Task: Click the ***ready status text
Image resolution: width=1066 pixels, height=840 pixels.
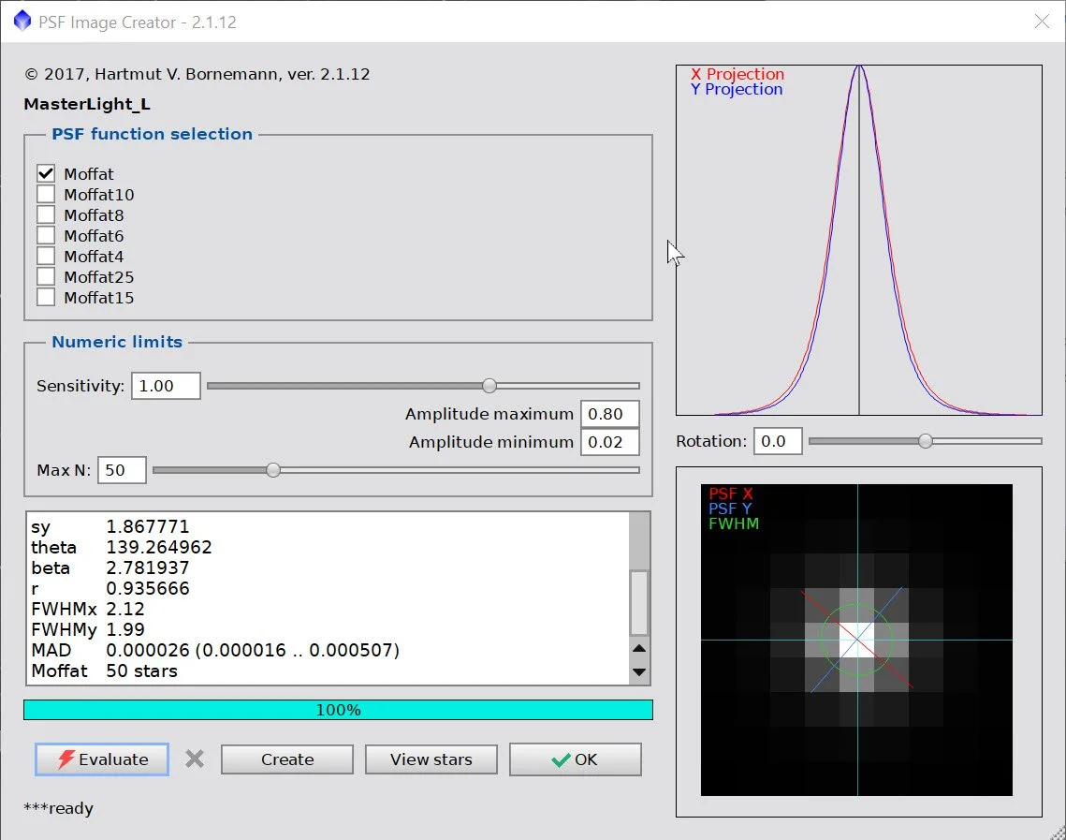Action: [x=58, y=808]
